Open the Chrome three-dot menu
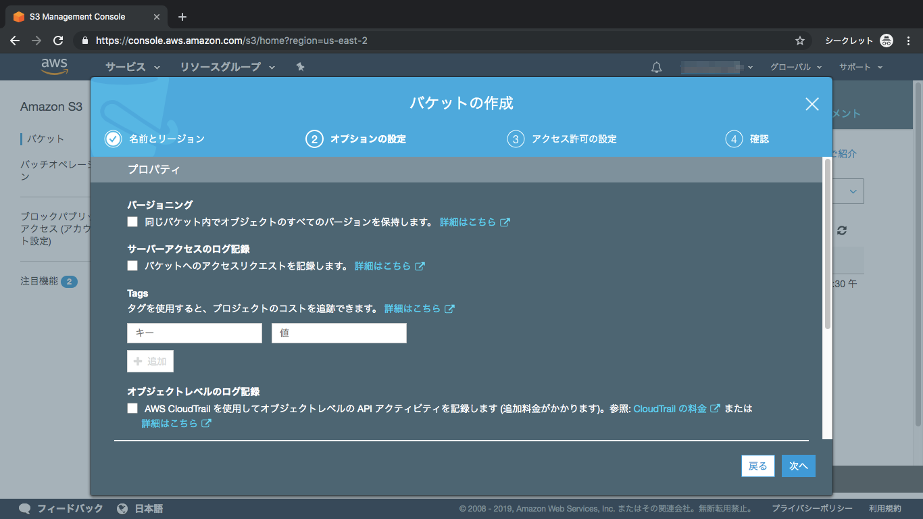The height and width of the screenshot is (519, 923). 909,41
